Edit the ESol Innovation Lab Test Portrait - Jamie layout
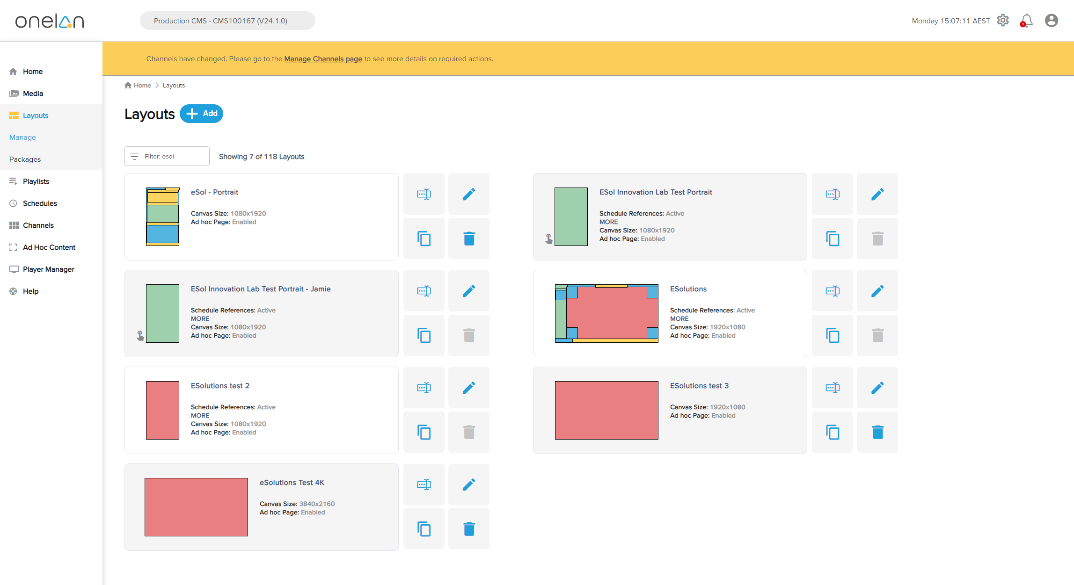Image resolution: width=1074 pixels, height=585 pixels. pos(468,291)
